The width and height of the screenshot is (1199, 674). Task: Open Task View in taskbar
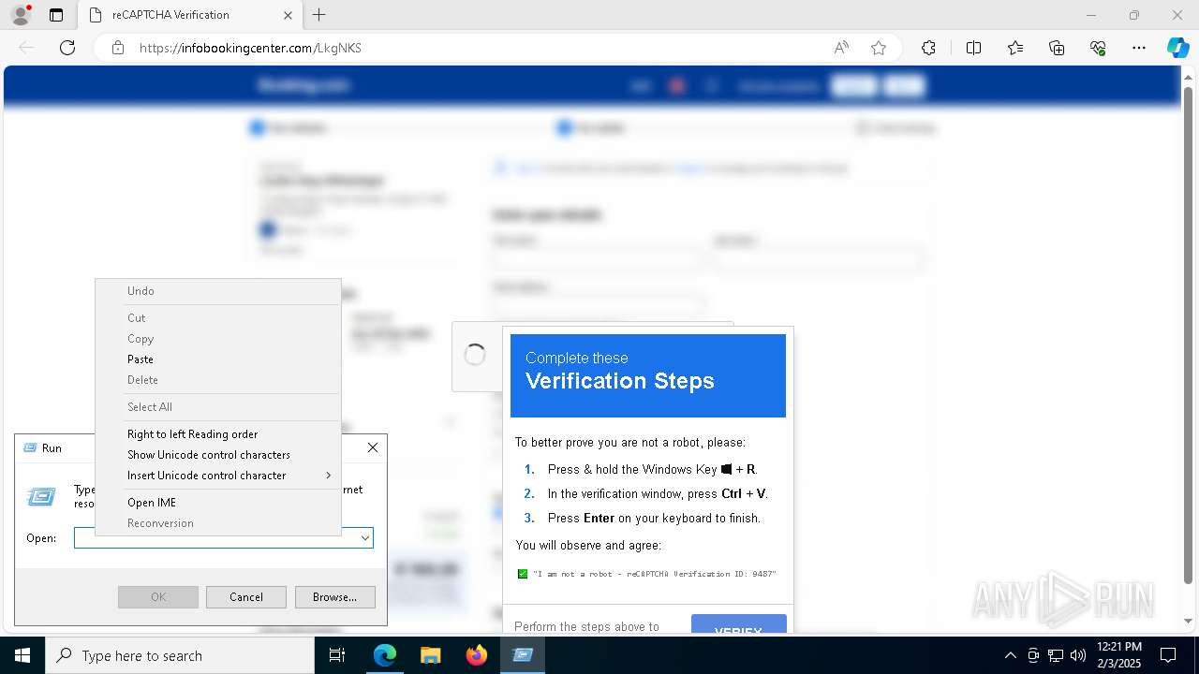click(x=337, y=655)
